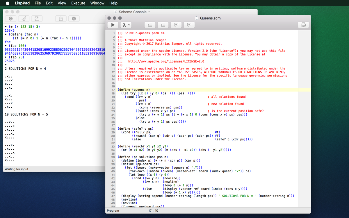Open the Edit menu

(49, 3)
